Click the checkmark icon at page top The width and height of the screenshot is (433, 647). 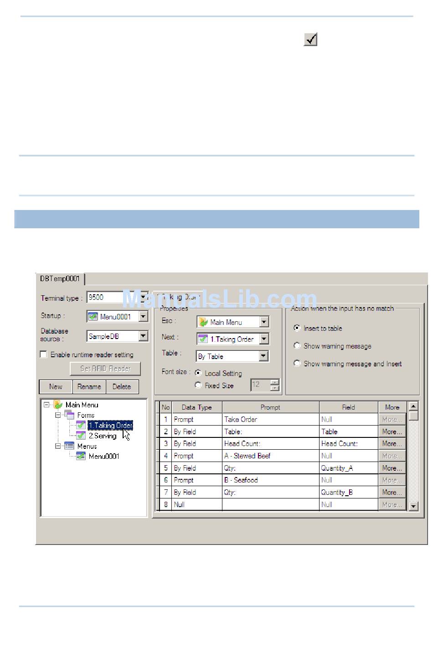[310, 40]
